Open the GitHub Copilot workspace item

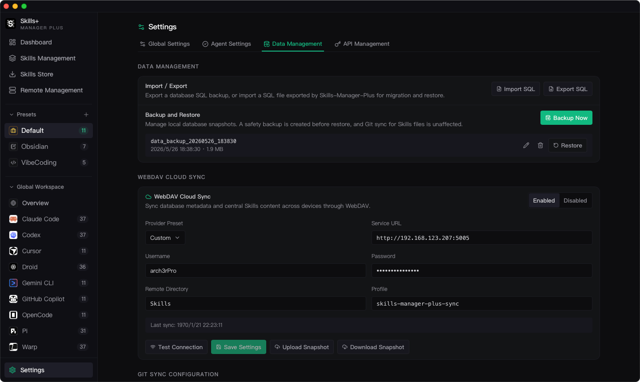(48, 299)
